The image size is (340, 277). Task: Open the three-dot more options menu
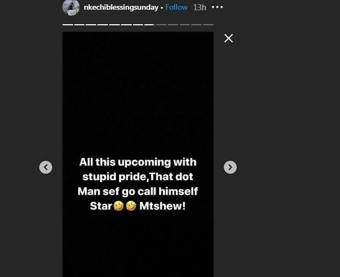point(217,7)
